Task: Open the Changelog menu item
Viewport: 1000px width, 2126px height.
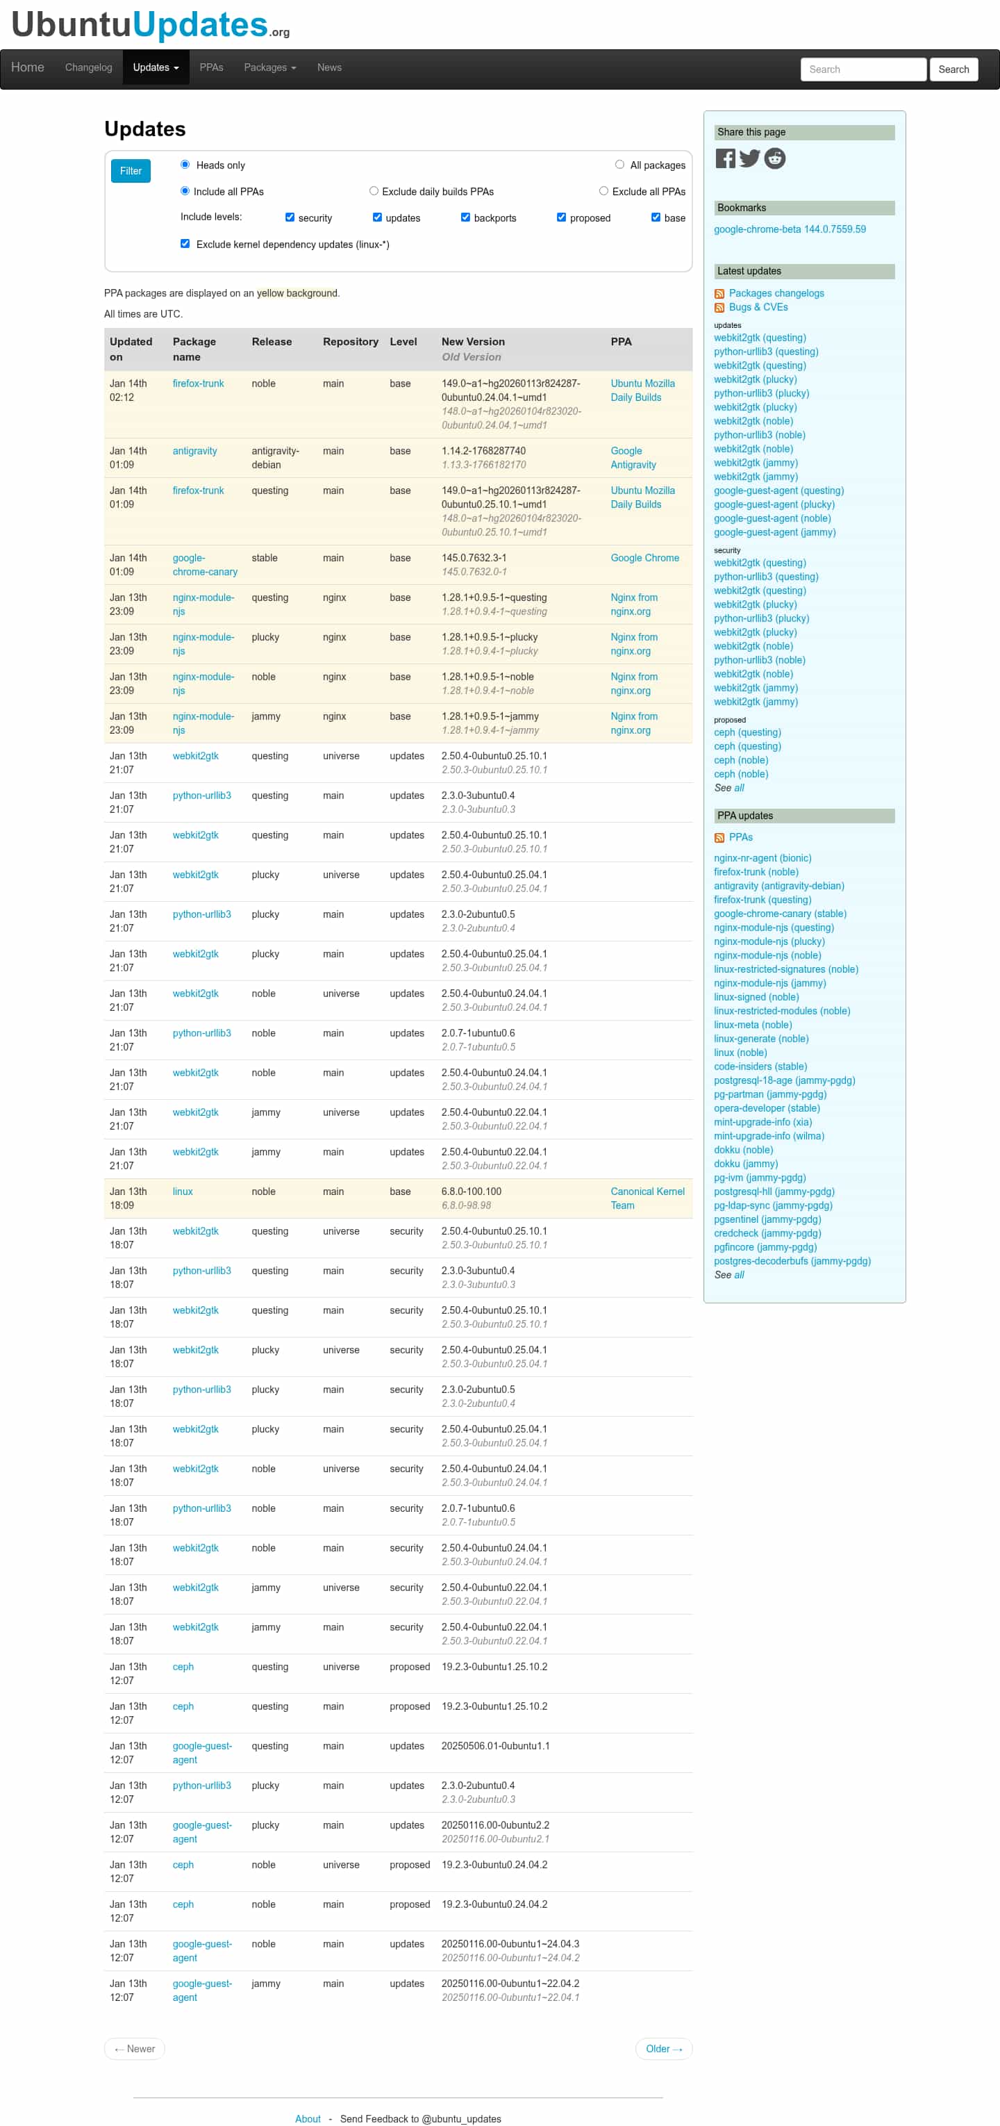Action: pos(88,67)
